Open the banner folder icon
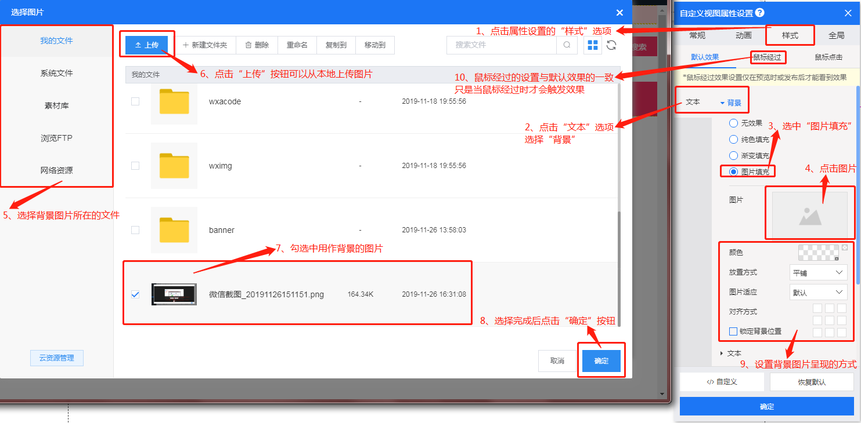Image resolution: width=861 pixels, height=423 pixels. (x=174, y=230)
